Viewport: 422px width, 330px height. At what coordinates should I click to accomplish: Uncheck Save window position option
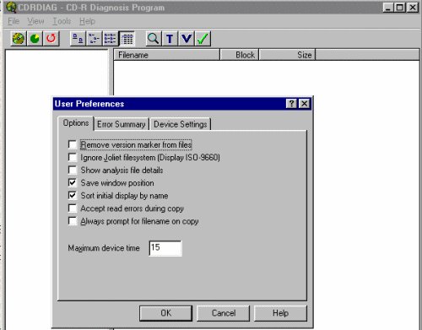pos(73,182)
